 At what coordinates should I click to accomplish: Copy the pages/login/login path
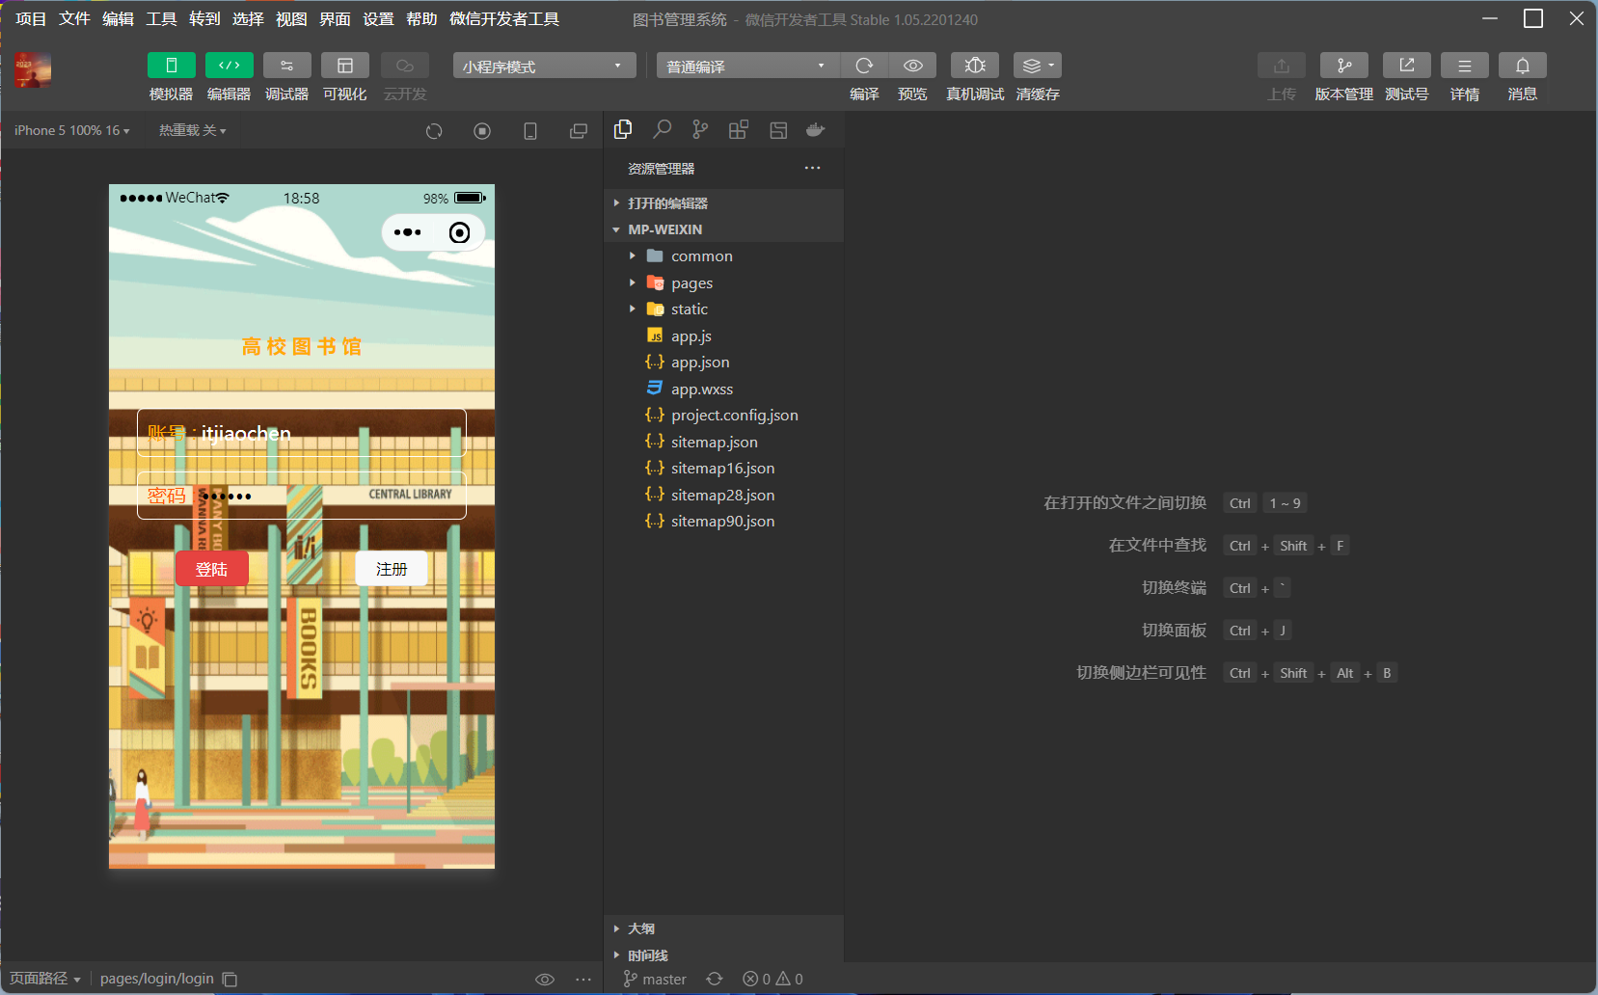click(x=230, y=980)
